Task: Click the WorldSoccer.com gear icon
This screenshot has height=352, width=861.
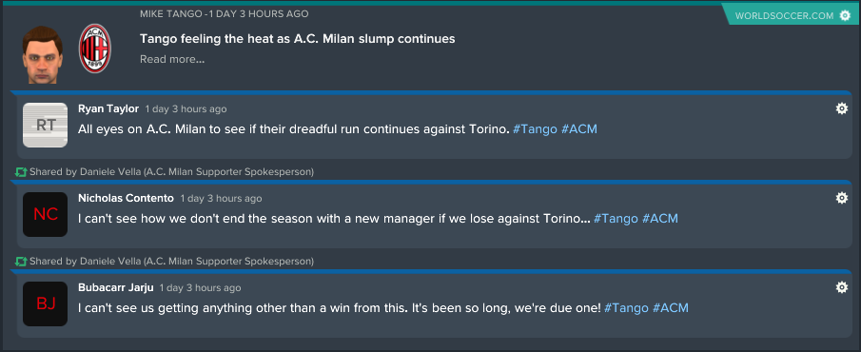Action: [x=845, y=15]
